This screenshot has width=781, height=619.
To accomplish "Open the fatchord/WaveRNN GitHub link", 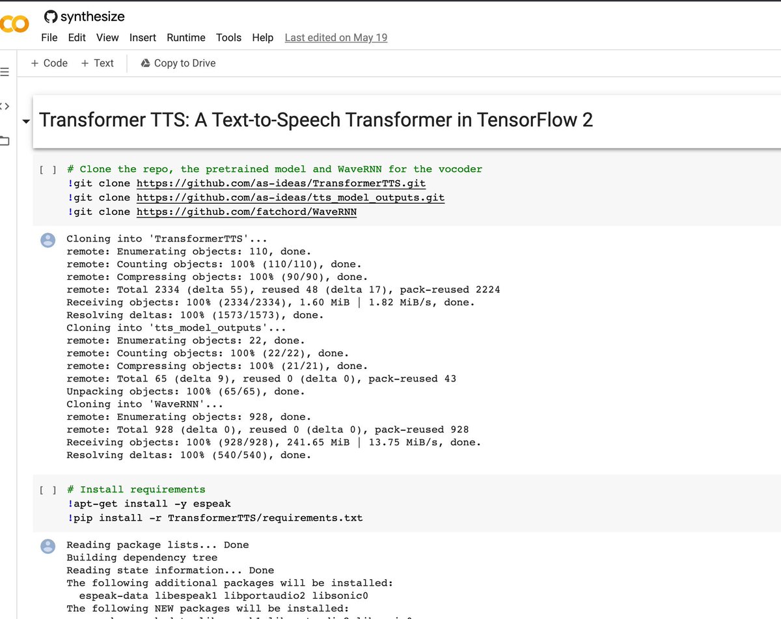I will (x=247, y=212).
